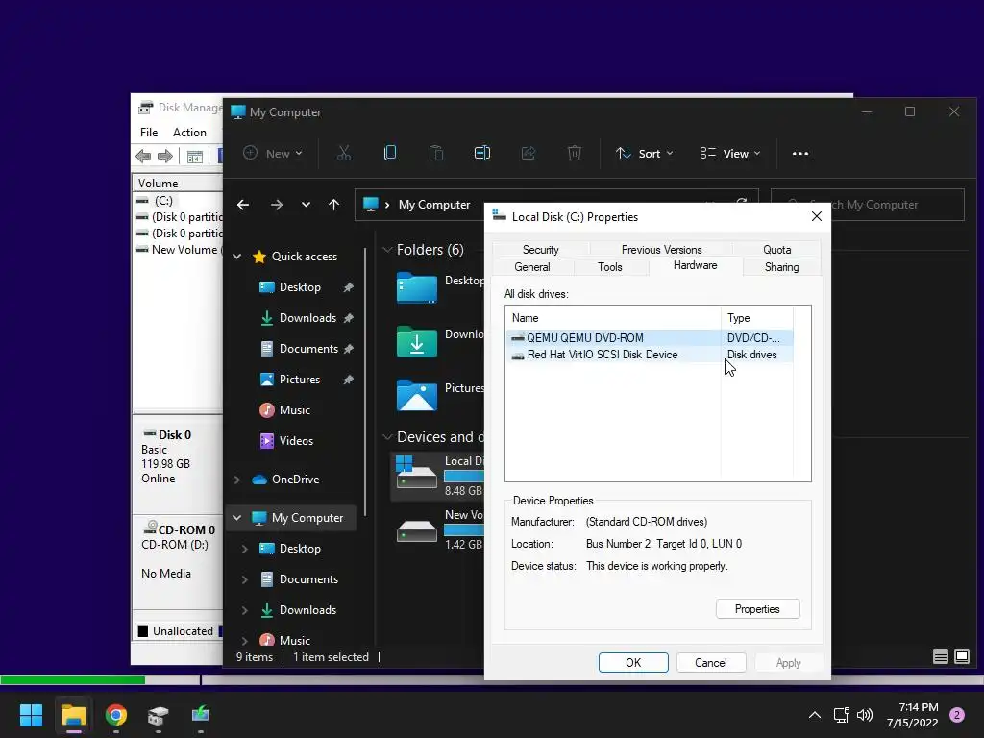Viewport: 984px width, 738px height.
Task: Show hidden tray icons chevron
Action: point(815,715)
